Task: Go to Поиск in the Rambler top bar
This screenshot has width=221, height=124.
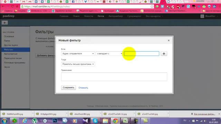Action: pos(76,16)
